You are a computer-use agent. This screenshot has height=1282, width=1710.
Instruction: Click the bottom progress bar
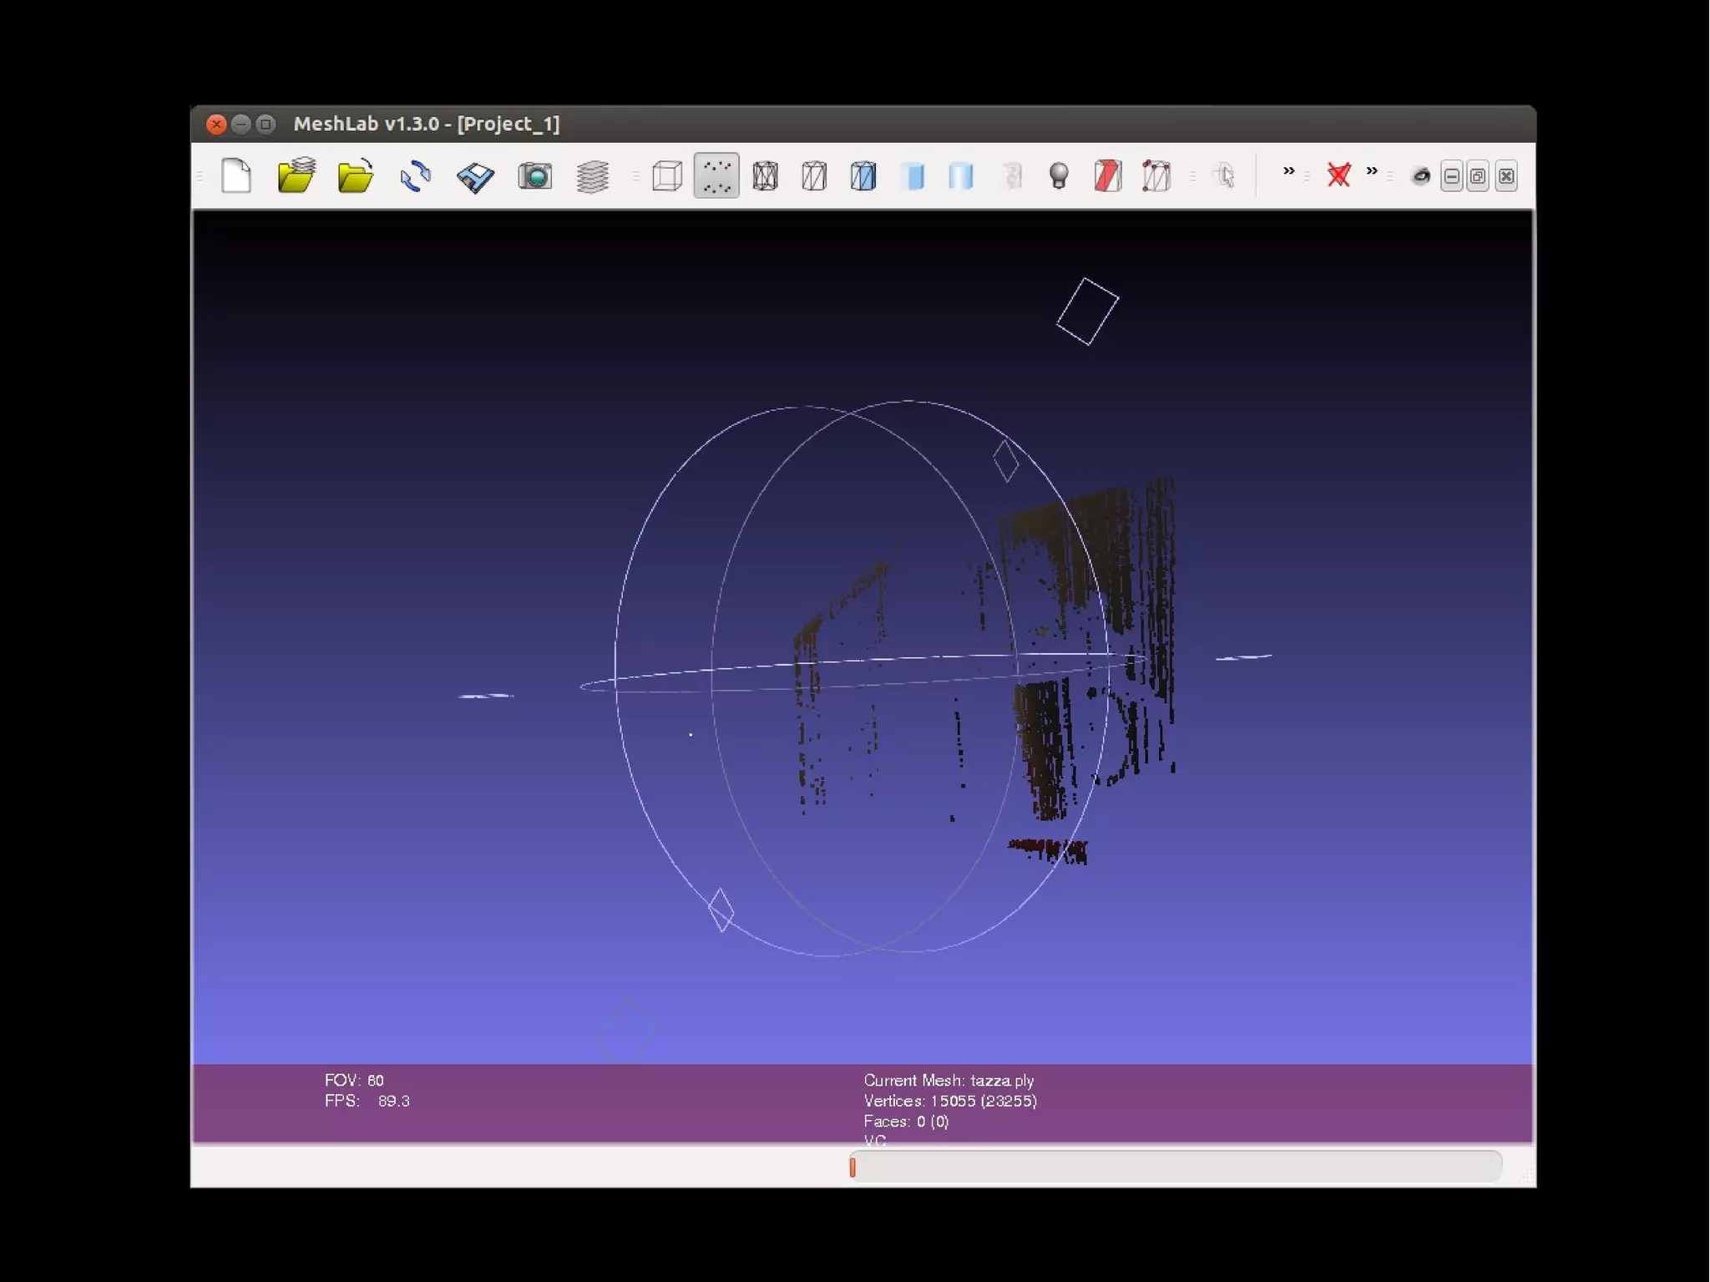(1175, 1166)
